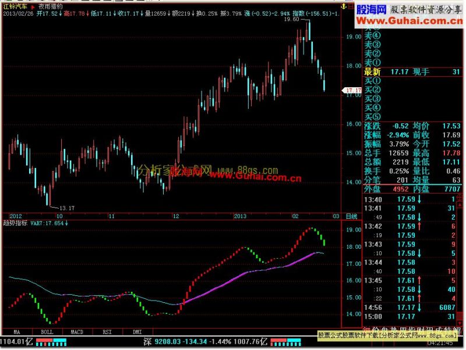Select the 13:40 tick row
The height and width of the screenshot is (350, 466).
point(410,199)
